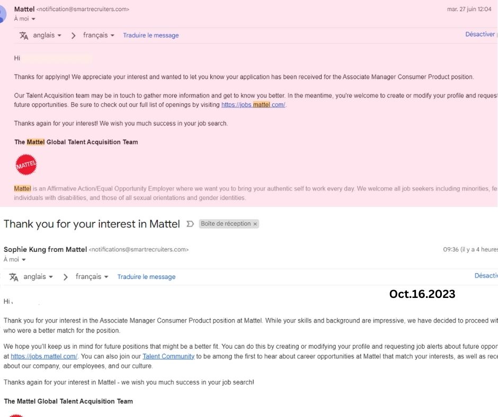The width and height of the screenshot is (498, 417).
Task: Open the anglais source language dropdown in the first email
Action: [47, 35]
